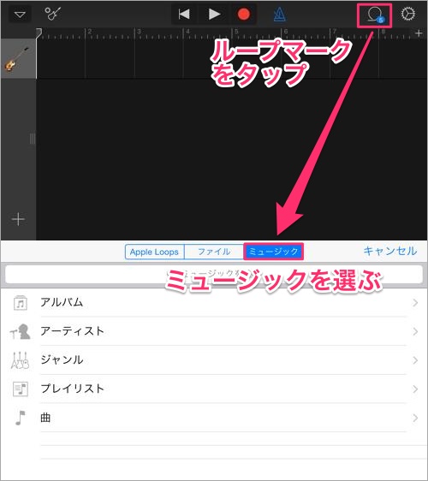The height and width of the screenshot is (481, 428).
Task: Select the bass guitar track header
Action: (x=19, y=58)
